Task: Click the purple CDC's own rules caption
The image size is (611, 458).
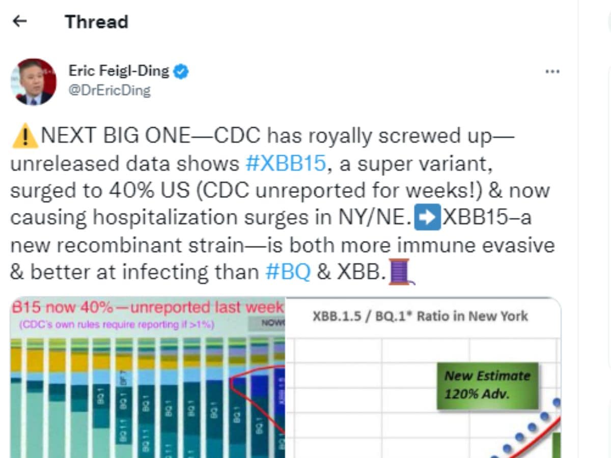Action: (117, 324)
